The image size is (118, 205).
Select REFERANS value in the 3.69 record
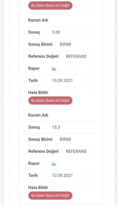[76, 56]
